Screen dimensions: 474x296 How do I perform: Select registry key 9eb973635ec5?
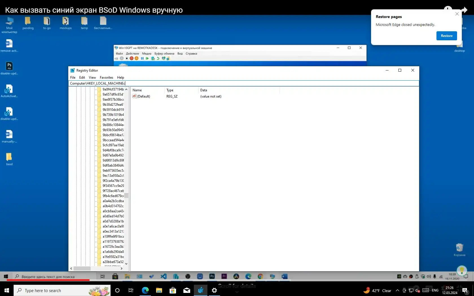111,171
